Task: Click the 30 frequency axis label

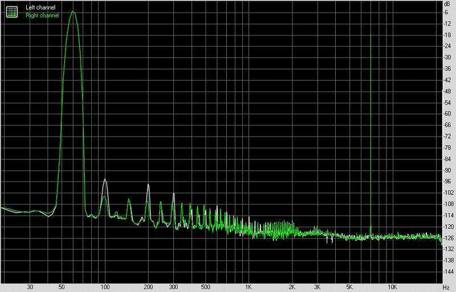Action: (30, 287)
